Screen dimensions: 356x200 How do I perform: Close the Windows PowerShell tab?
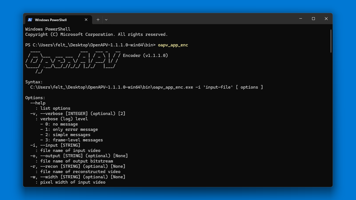[86, 20]
